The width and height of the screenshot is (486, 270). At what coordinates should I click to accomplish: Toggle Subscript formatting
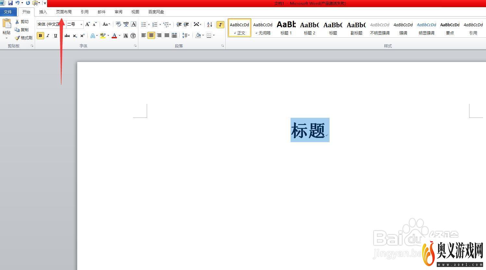[x=75, y=36]
